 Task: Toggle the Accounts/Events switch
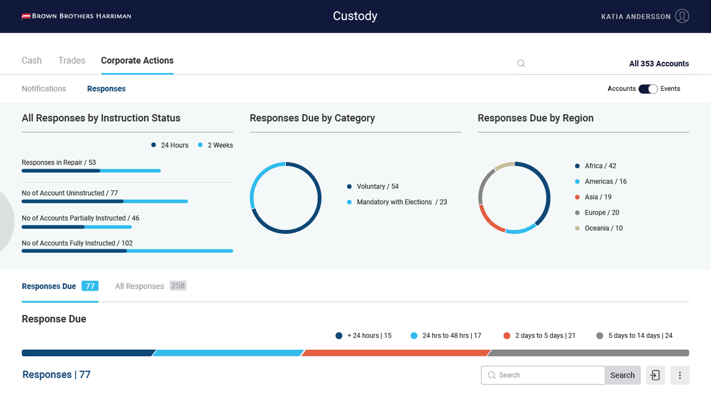(x=648, y=89)
